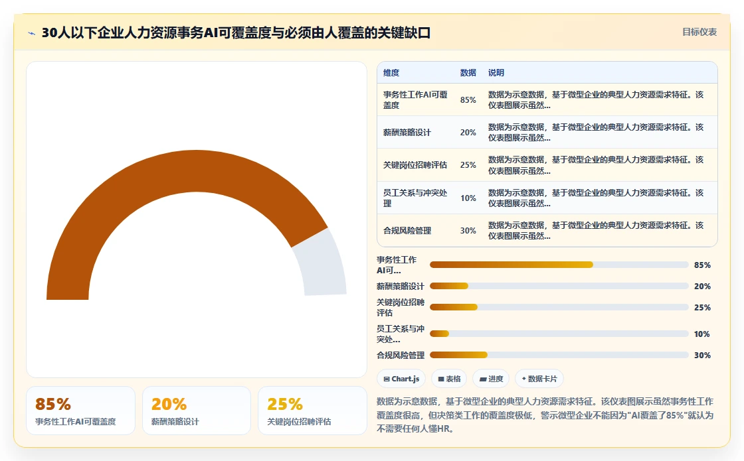Click the 10% value in the table
Image resolution: width=744 pixels, height=461 pixels.
[x=468, y=198]
